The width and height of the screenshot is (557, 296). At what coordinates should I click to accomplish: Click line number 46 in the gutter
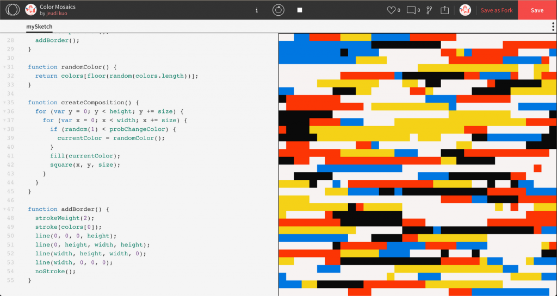10,200
